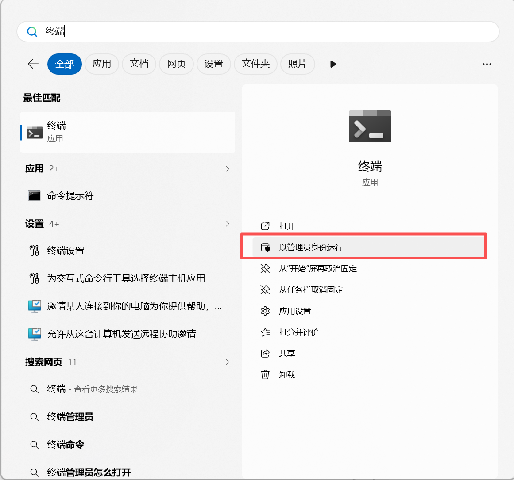The image size is (514, 480).
Task: Switch to the 应用 filter tab
Action: [x=102, y=64]
